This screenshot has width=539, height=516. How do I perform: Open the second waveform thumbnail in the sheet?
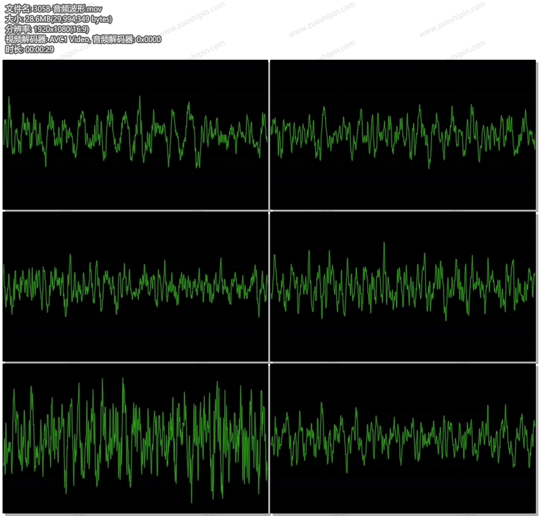[403, 135]
